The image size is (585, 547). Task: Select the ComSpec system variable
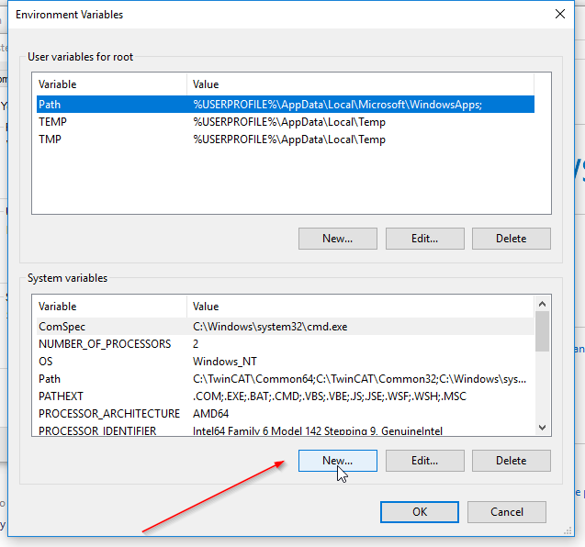coord(286,327)
